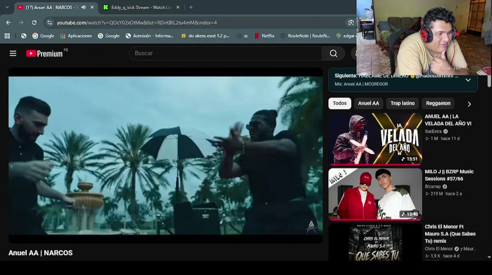Visit the Chris El Menor channel
This screenshot has width=492, height=275.
click(x=439, y=249)
